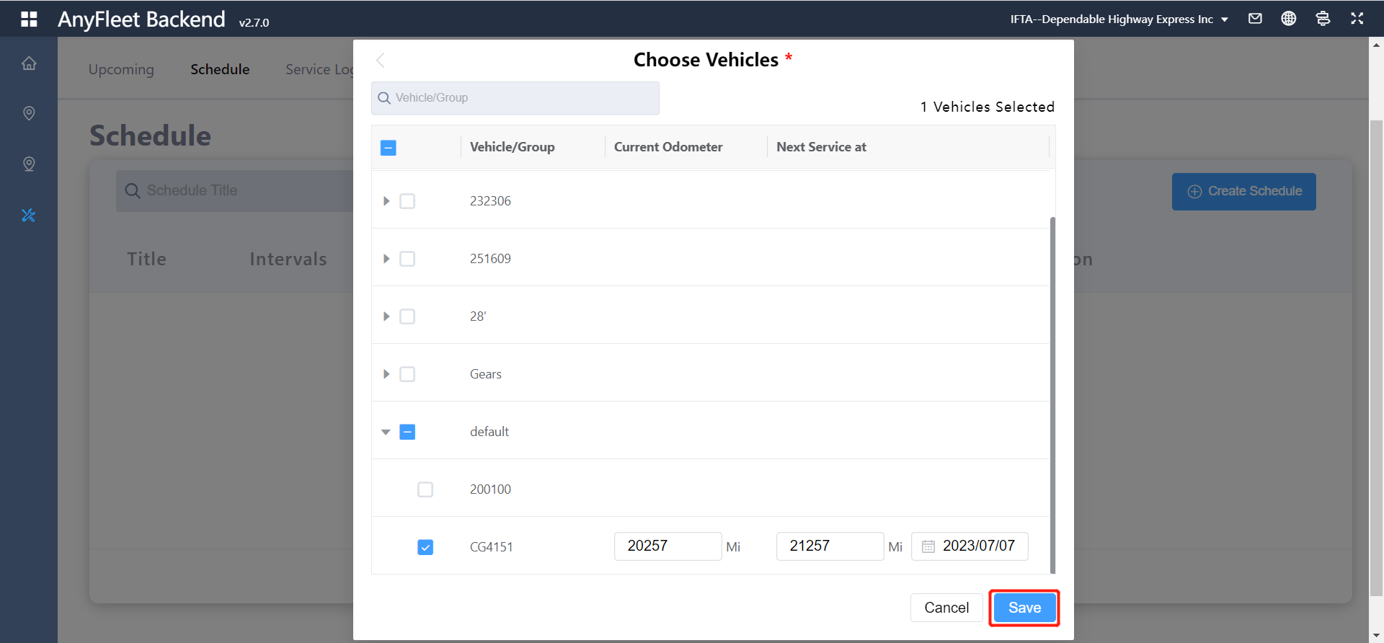Click the app grid menu icon

click(29, 19)
